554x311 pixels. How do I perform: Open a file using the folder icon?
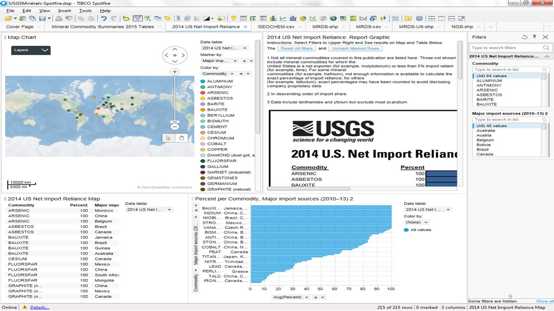pos(9,19)
